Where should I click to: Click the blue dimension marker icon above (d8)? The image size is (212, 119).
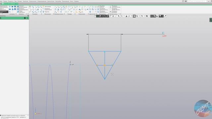(x=163, y=33)
